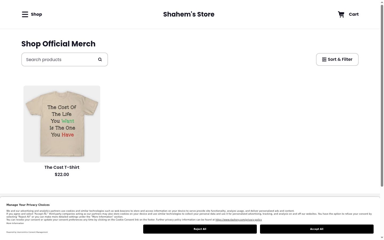384x240 pixels.
Task: Open The Cost T-Shirt product image
Action: (x=62, y=124)
